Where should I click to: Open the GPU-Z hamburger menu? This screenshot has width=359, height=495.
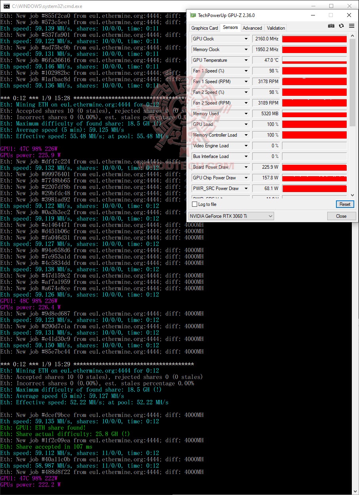351,26
